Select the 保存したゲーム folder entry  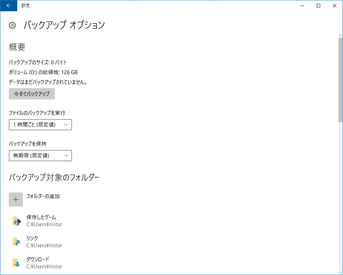[40, 217]
